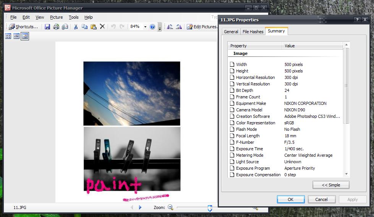The width and height of the screenshot is (374, 217).
Task: Select the Equipment Make row
Action: pos(285,103)
